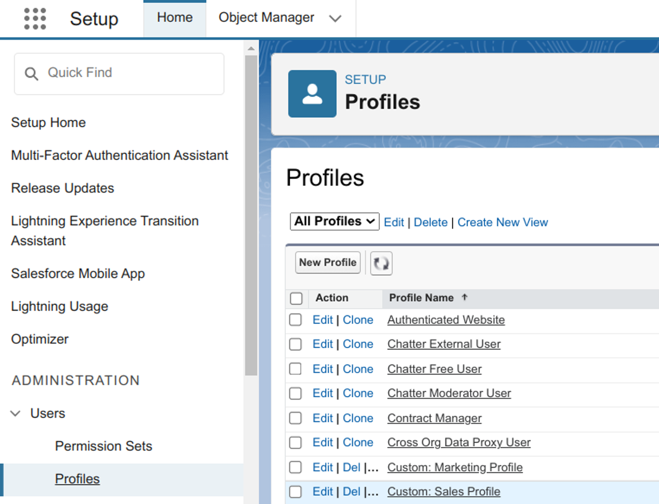Open the Chatter Free User profile
Screen dimensions: 659x504
tap(434, 369)
